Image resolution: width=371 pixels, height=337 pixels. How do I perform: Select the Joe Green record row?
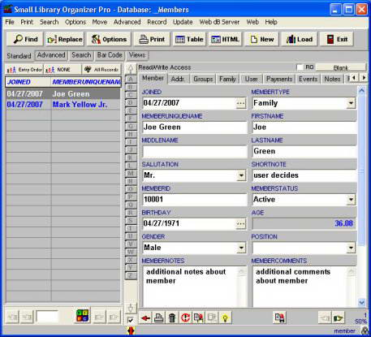[63, 94]
